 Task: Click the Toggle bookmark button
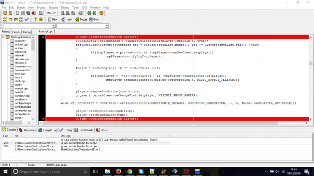tap(81, 19)
